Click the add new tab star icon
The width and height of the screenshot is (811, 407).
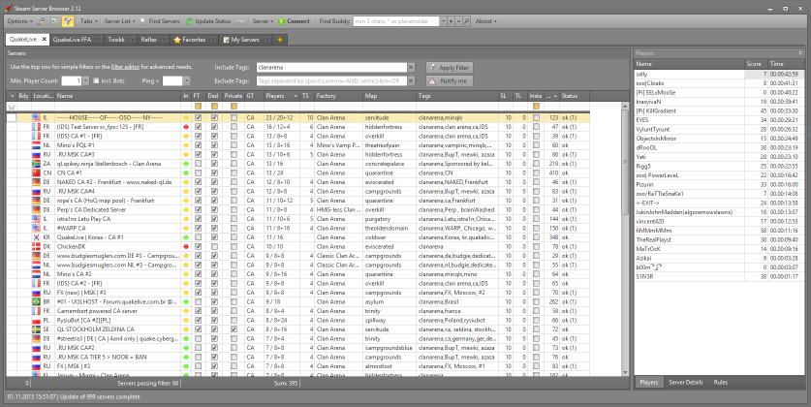pos(280,40)
